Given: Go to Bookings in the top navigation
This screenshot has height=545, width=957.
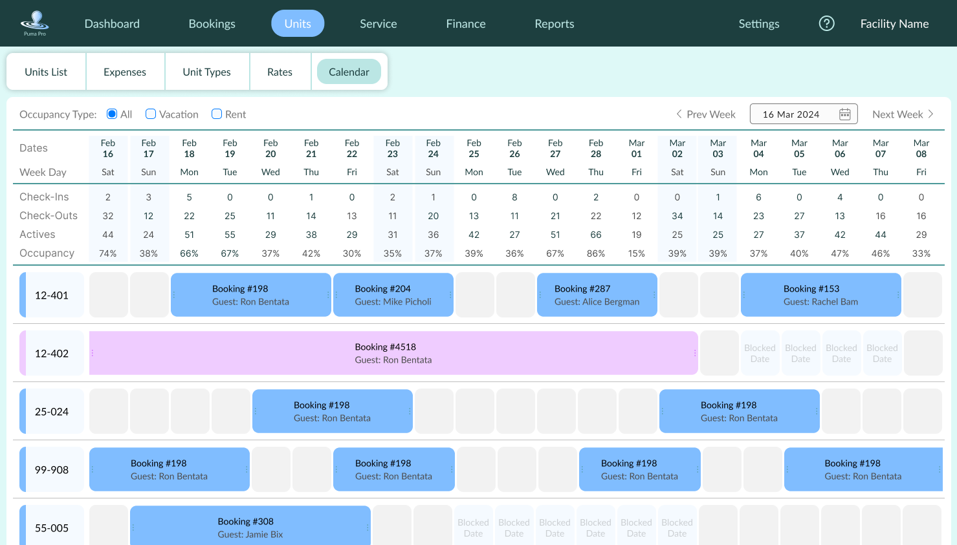Looking at the screenshot, I should click(212, 24).
